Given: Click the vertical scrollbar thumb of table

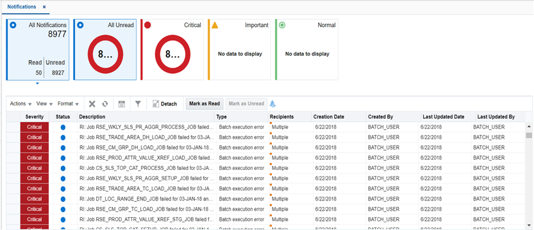Looking at the screenshot, I should (x=529, y=135).
